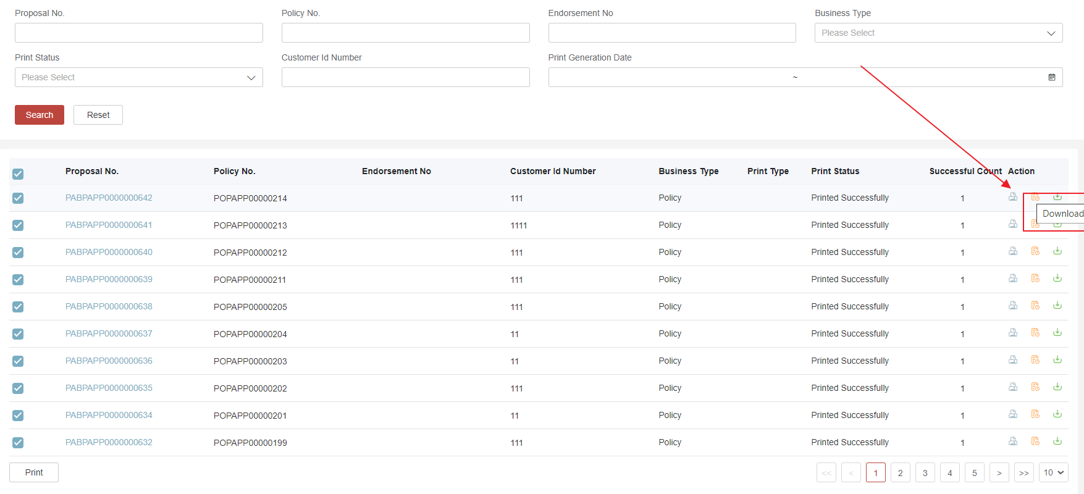Open the page size selector showing 10
Image resolution: width=1084 pixels, height=494 pixels.
point(1053,472)
